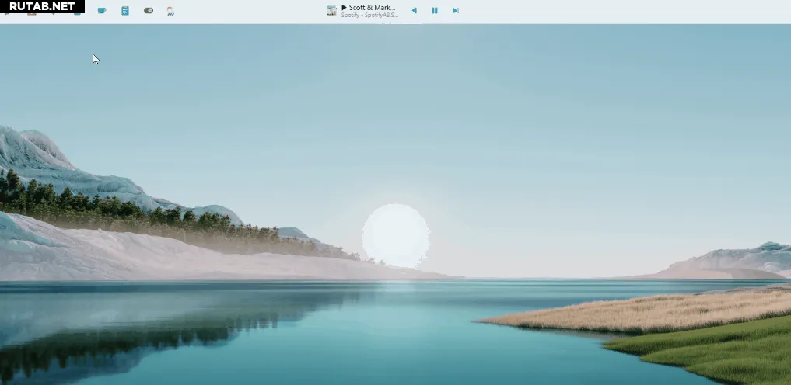Image resolution: width=791 pixels, height=385 pixels.
Task: Open the clipboard notes icon
Action: click(x=125, y=11)
